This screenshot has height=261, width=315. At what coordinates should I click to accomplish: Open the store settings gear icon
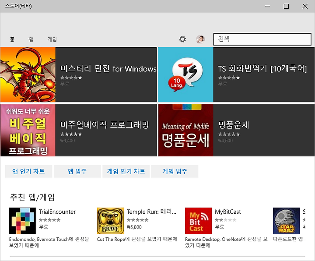coord(182,39)
